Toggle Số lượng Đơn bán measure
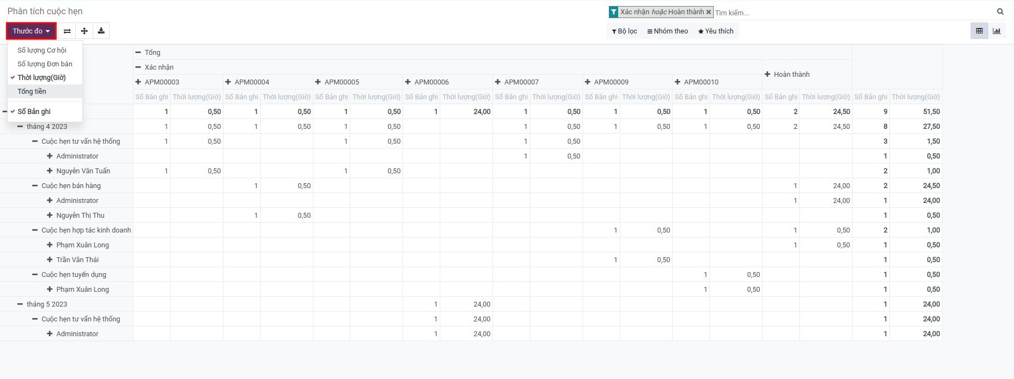 45,64
